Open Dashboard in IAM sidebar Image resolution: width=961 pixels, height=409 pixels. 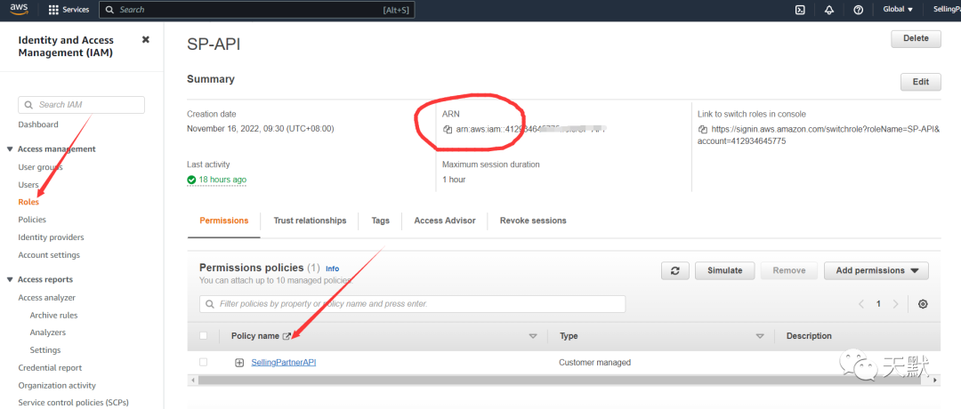[x=38, y=124]
